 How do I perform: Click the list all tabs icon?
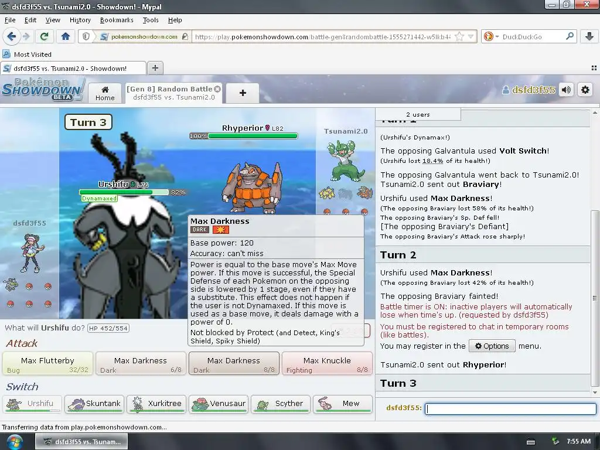[594, 68]
